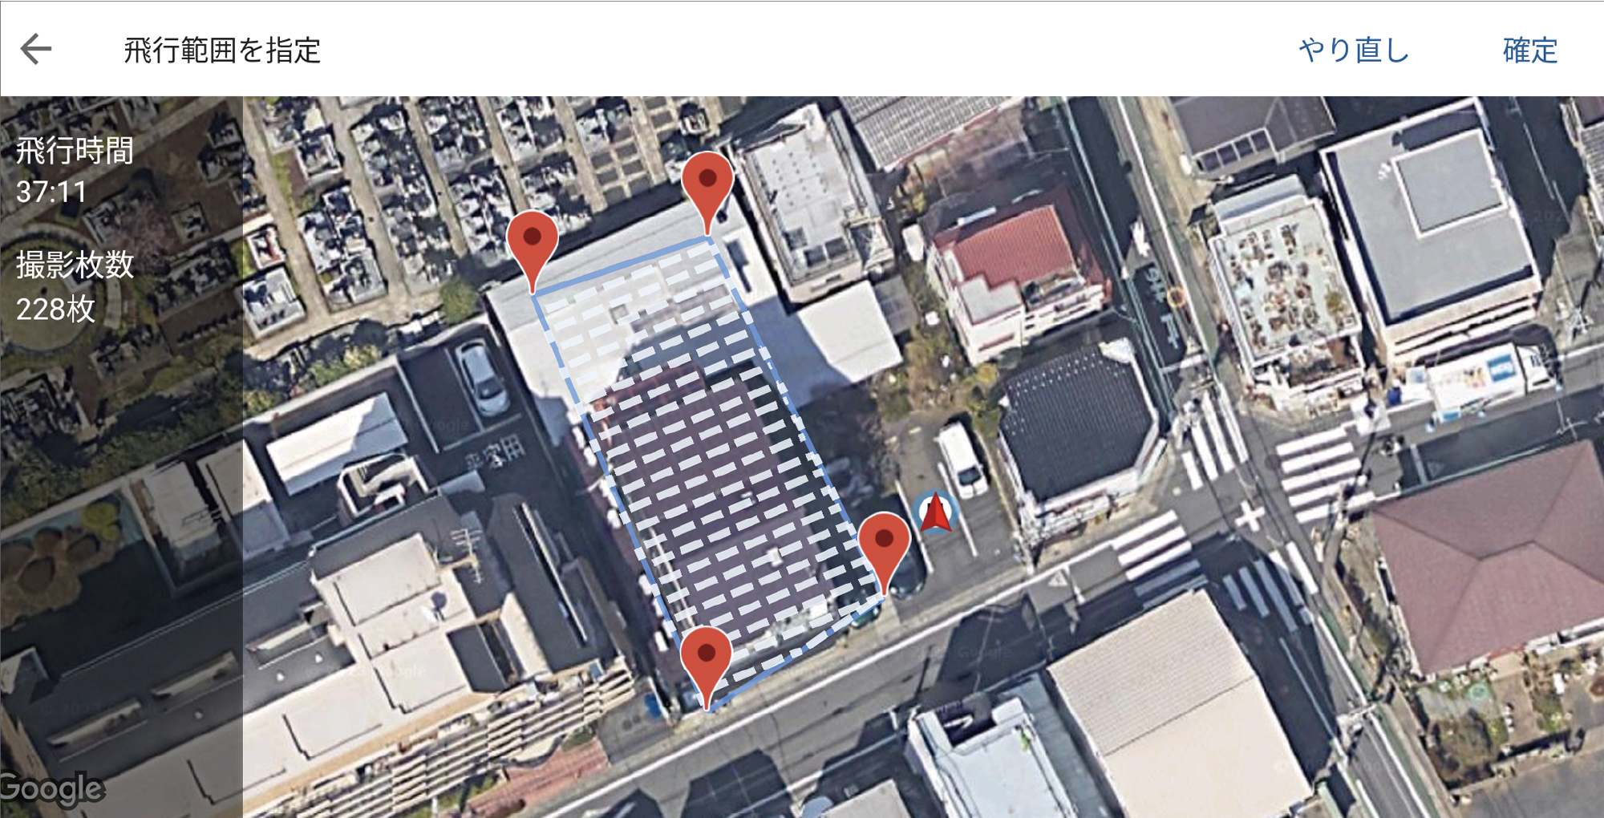Click the 撮影枚数 228枚 readout

[74, 286]
